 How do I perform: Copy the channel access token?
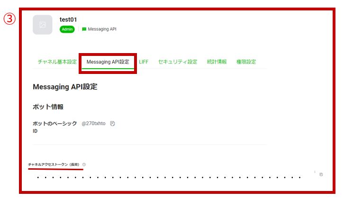pos(321,174)
